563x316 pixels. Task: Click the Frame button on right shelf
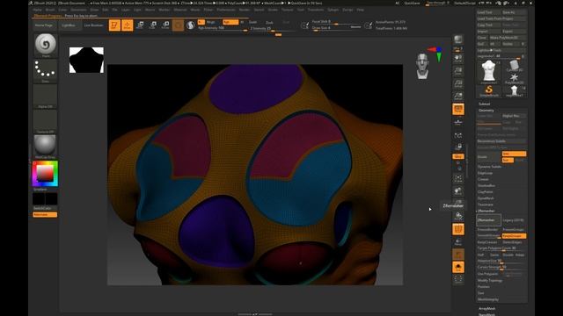pyautogui.click(x=458, y=178)
